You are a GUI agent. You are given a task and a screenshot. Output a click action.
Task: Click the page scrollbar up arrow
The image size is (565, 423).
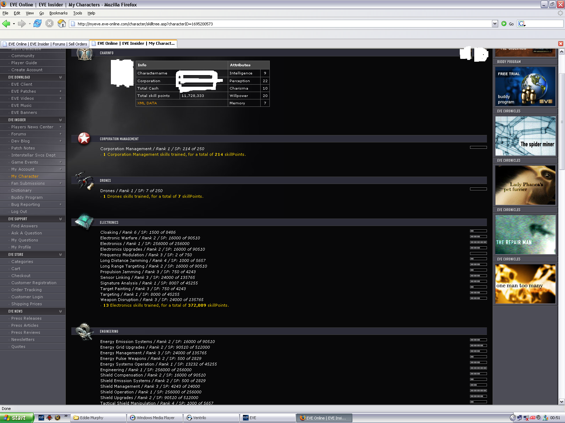click(561, 51)
